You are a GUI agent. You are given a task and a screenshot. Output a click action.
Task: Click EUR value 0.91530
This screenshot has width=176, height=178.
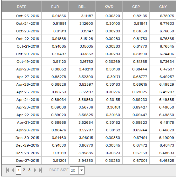pyautogui.click(x=59, y=145)
